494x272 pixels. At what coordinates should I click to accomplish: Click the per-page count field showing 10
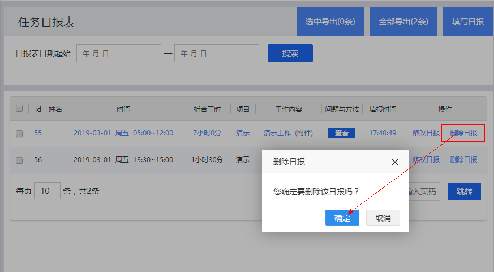coord(48,191)
